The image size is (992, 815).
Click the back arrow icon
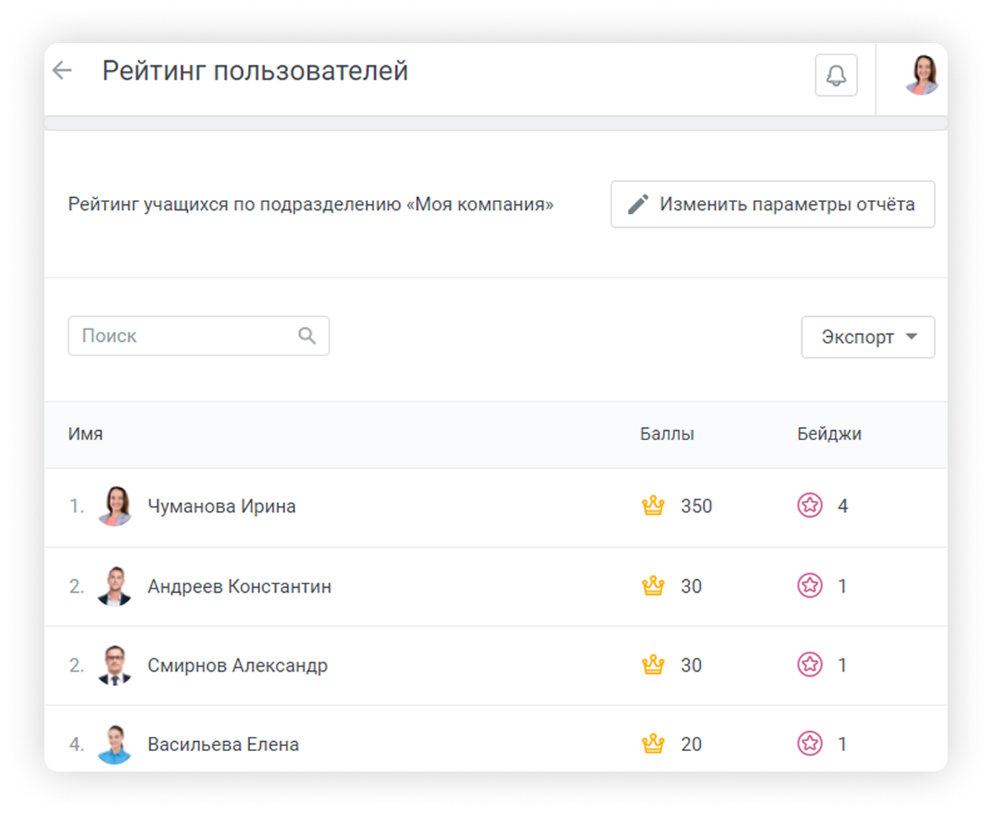pyautogui.click(x=63, y=70)
